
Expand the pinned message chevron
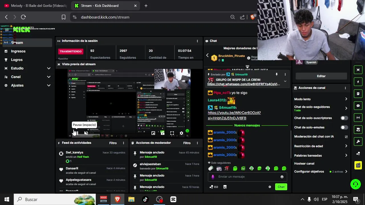point(285,81)
